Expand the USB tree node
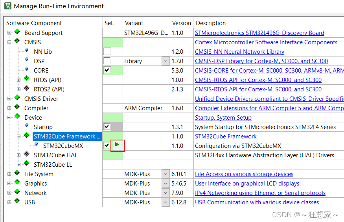Image resolution: width=344 pixels, height=222 pixels. (x=9, y=202)
